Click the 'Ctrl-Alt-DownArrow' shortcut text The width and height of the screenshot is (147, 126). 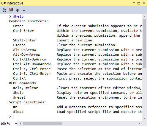[32, 64]
